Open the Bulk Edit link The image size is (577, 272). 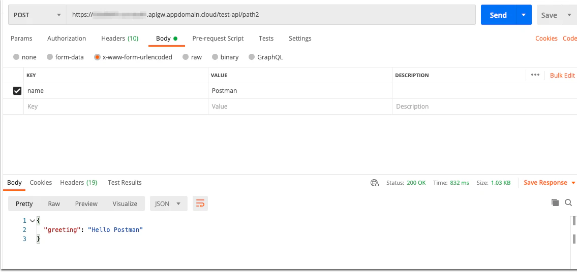[x=562, y=75]
